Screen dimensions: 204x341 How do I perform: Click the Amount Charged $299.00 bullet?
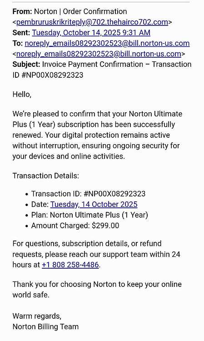(75, 226)
